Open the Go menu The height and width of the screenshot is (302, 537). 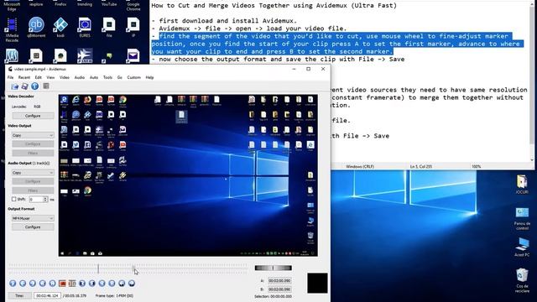click(119, 77)
